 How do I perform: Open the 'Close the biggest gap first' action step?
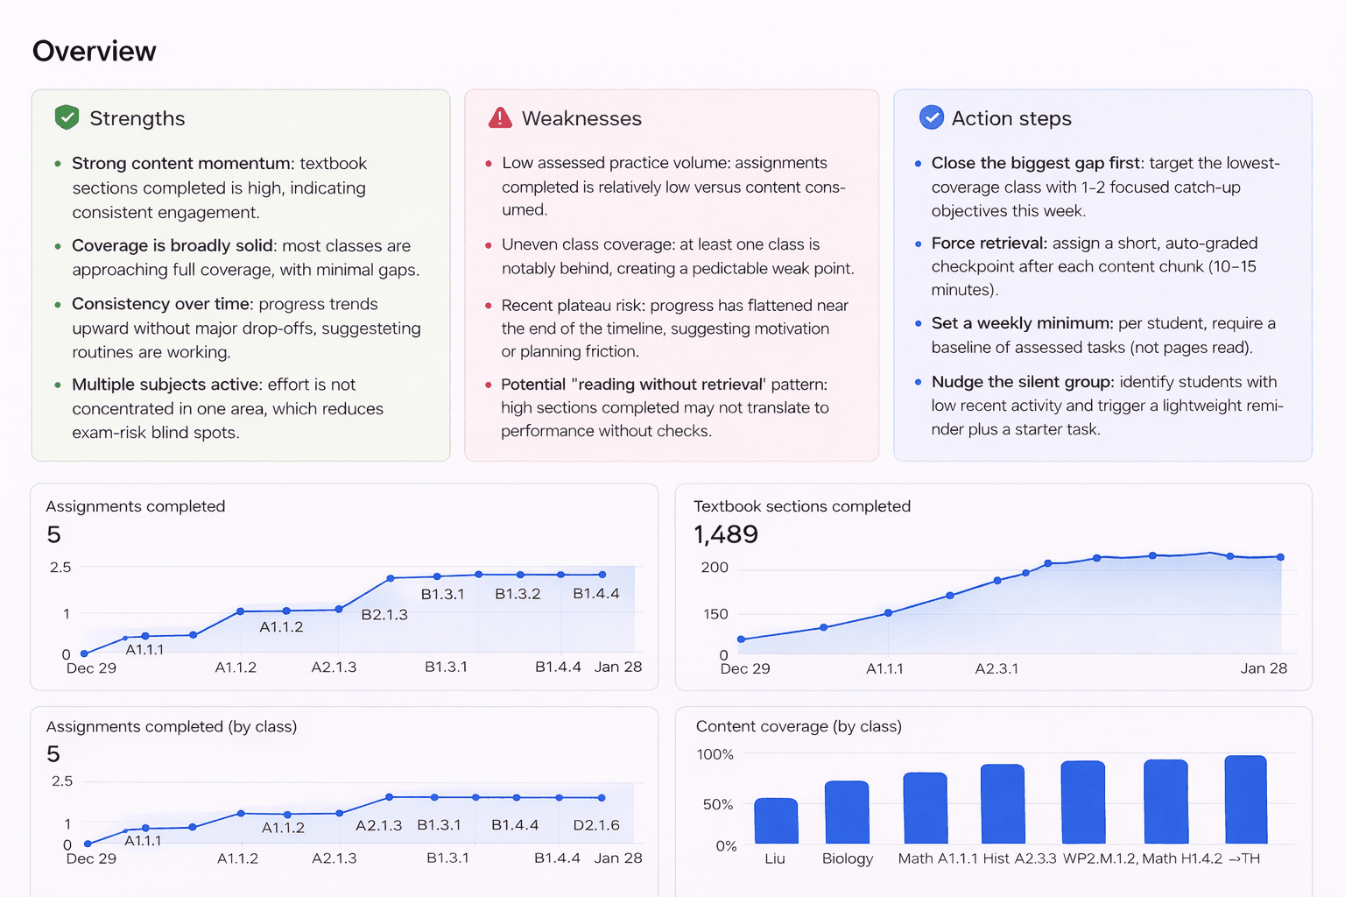tap(1036, 163)
